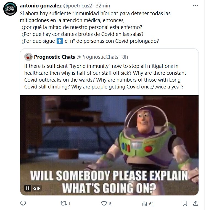Open antonio gonzalez Long Covid avatar
Image resolution: width=206 pixels, height=210 pixels.
(10, 9)
